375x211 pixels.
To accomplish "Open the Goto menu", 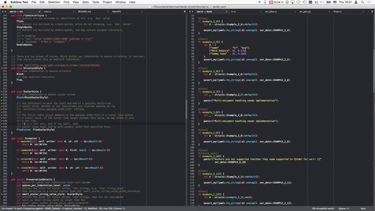I will pos(86,2).
